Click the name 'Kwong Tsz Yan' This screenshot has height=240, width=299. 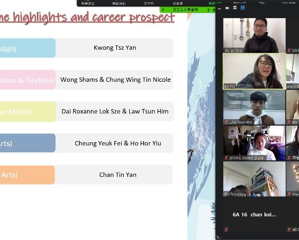point(115,48)
